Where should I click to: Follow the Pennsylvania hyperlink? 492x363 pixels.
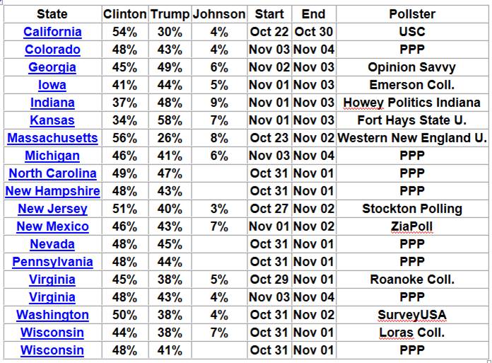tap(52, 262)
